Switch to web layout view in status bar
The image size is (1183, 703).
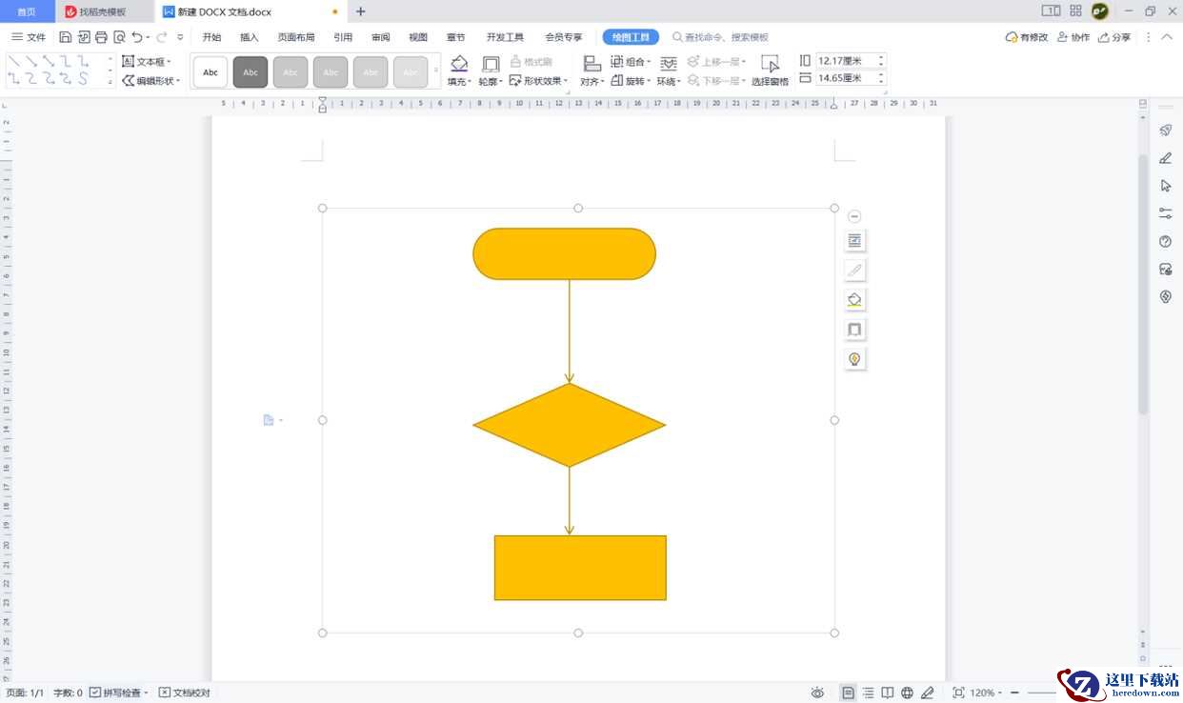[x=907, y=693]
